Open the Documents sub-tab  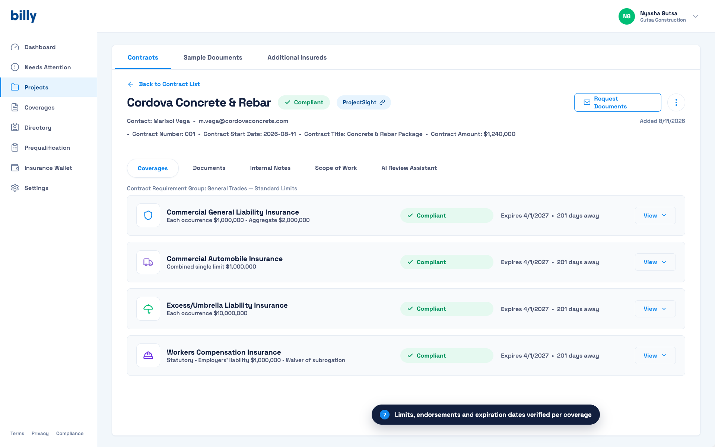(209, 168)
